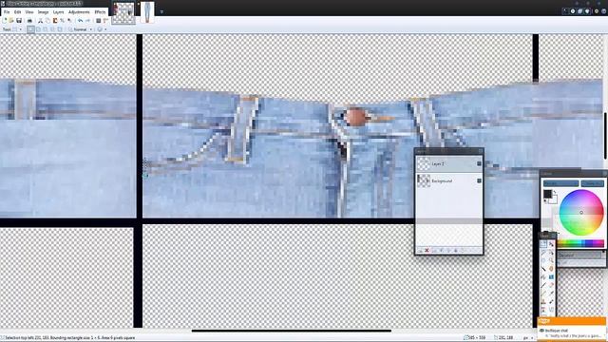Viewport: 608px width, 342px height.
Task: Toggle Background layer visibility checkbox
Action: [x=479, y=180]
